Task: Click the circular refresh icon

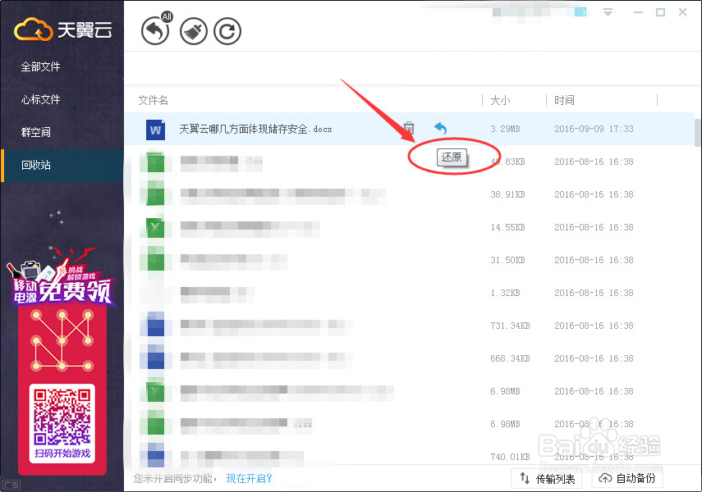Action: tap(227, 31)
